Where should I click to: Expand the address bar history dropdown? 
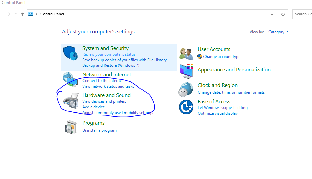pos(272,14)
